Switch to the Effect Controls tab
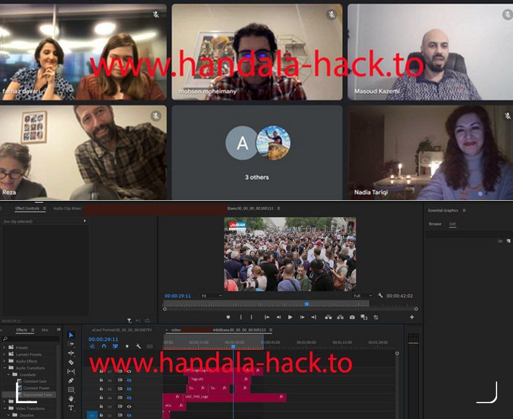 [x=27, y=208]
